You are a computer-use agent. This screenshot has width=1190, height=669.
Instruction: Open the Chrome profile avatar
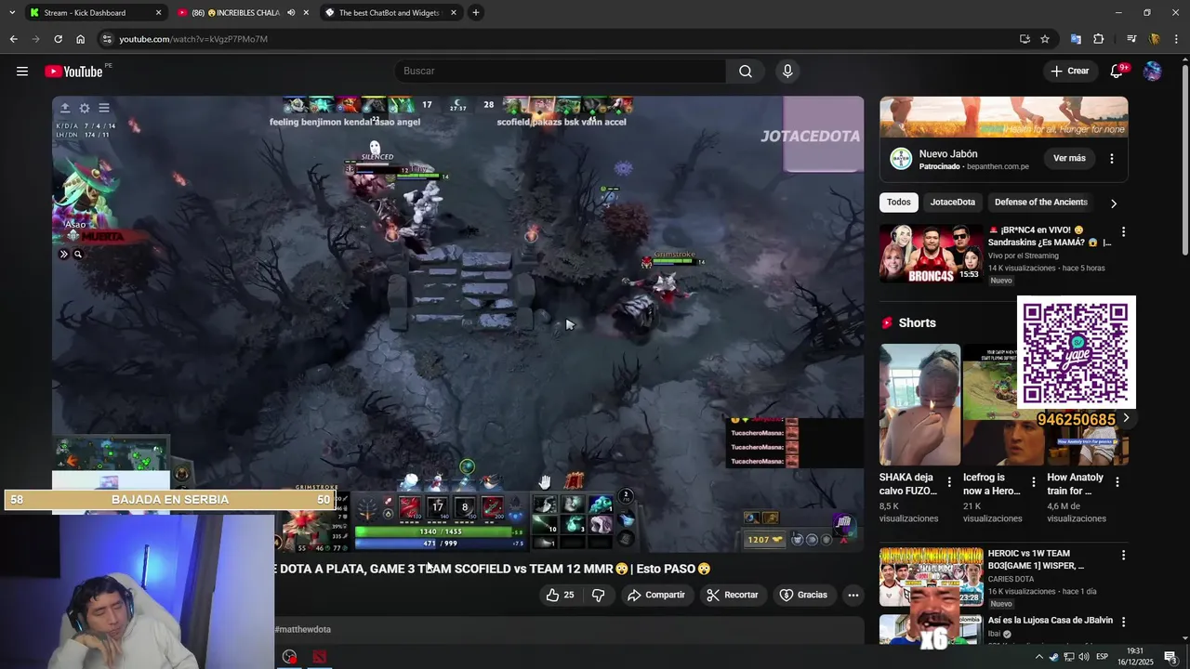pos(1155,39)
